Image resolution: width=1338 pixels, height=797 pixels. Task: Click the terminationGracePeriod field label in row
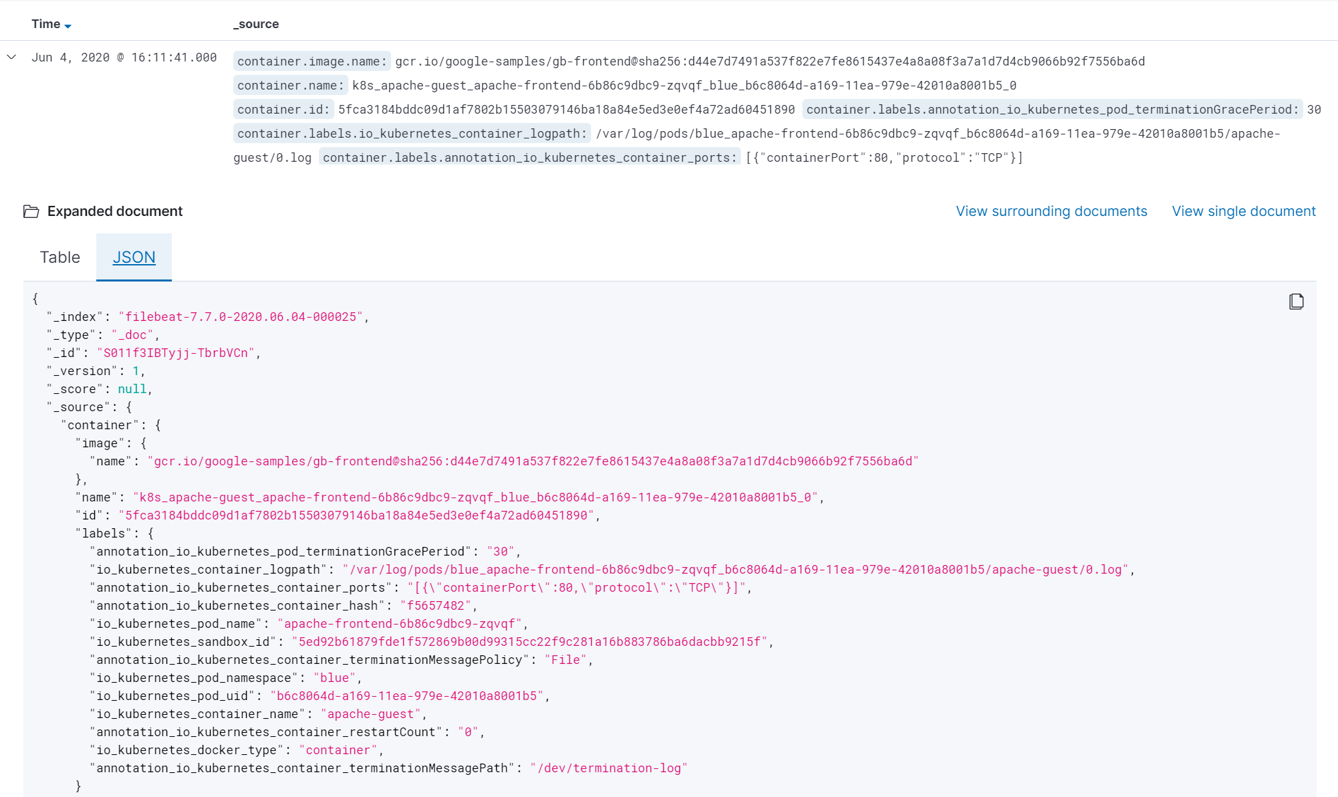[x=1052, y=110]
